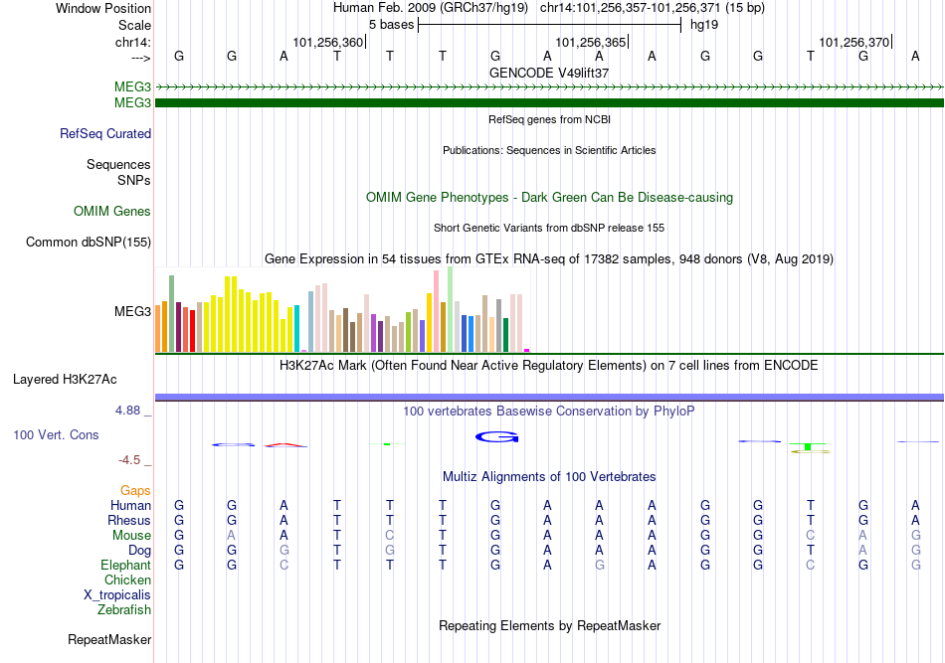Select the SNPs track label

coord(134,180)
